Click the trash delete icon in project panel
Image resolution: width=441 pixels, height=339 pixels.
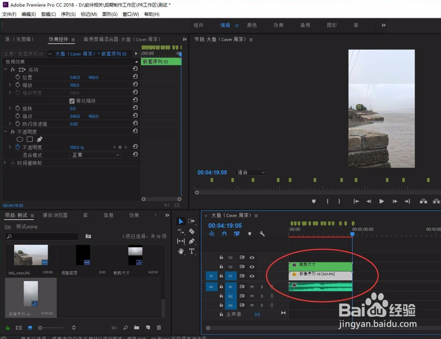tap(159, 328)
